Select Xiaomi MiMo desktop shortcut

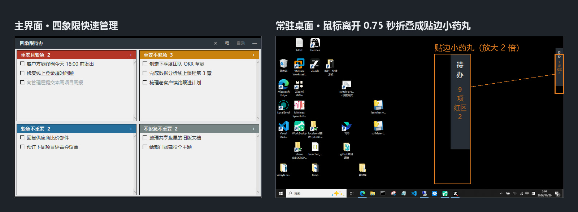coord(299,88)
